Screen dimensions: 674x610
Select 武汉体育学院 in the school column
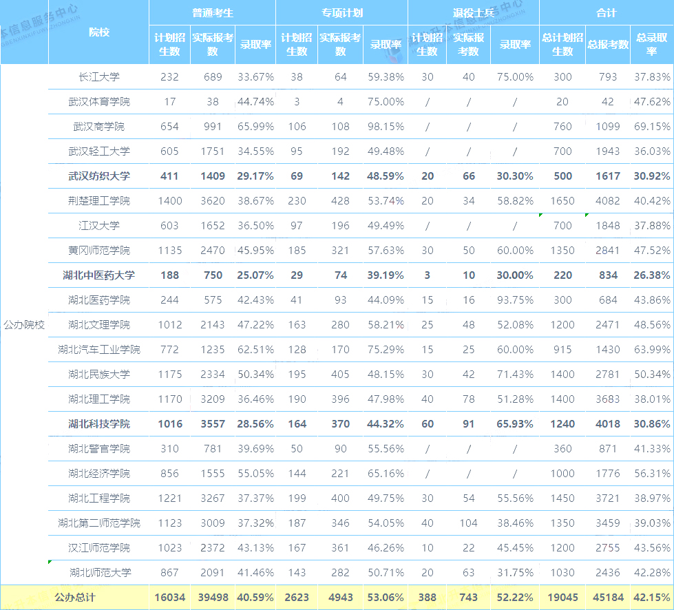tap(99, 102)
